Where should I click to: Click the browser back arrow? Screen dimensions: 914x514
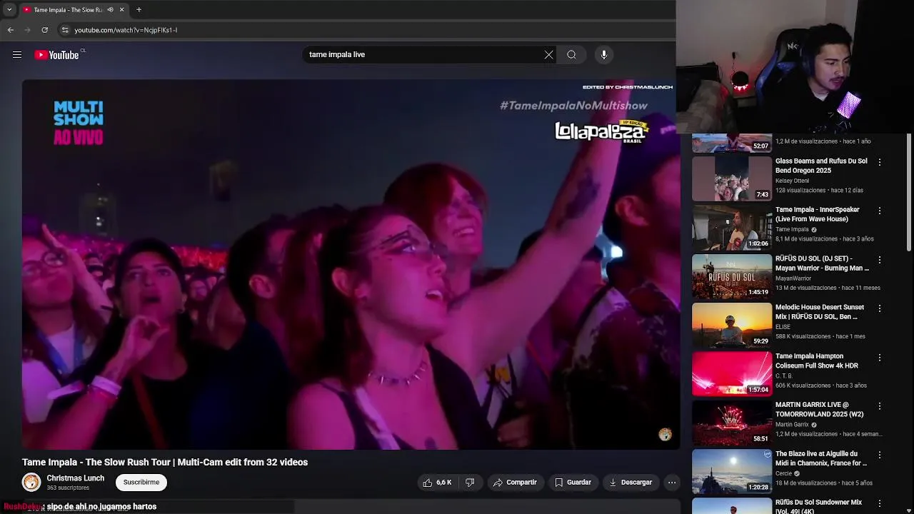11,30
